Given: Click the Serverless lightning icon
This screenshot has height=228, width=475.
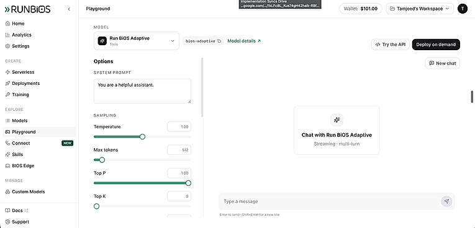Looking at the screenshot, I should tap(7, 72).
